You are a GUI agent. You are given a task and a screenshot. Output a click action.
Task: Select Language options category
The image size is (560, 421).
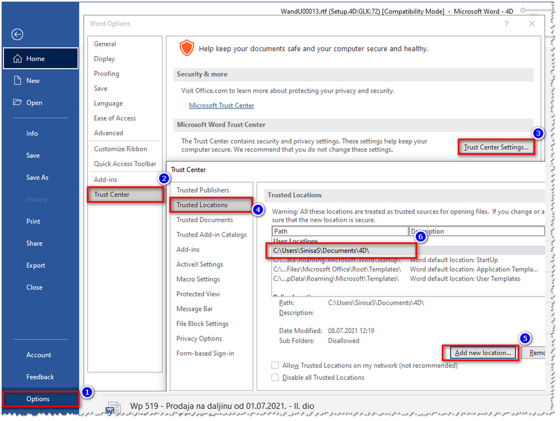[108, 103]
